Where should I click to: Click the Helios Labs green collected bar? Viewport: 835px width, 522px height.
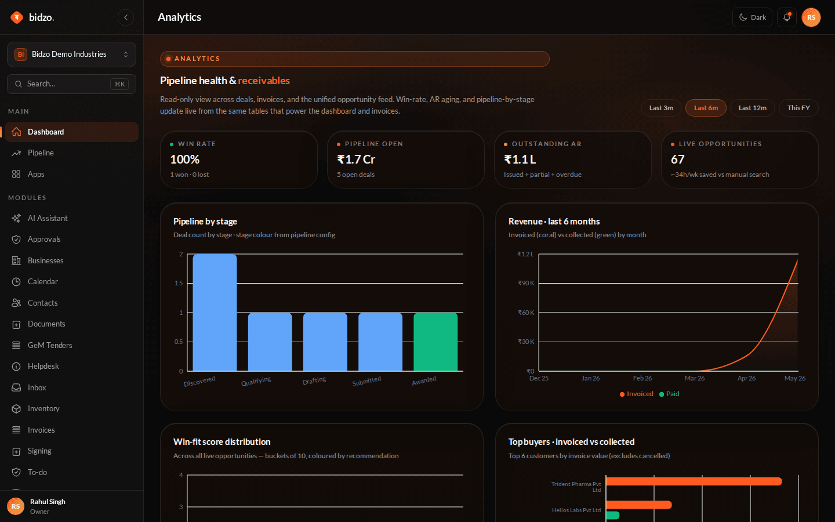613,515
